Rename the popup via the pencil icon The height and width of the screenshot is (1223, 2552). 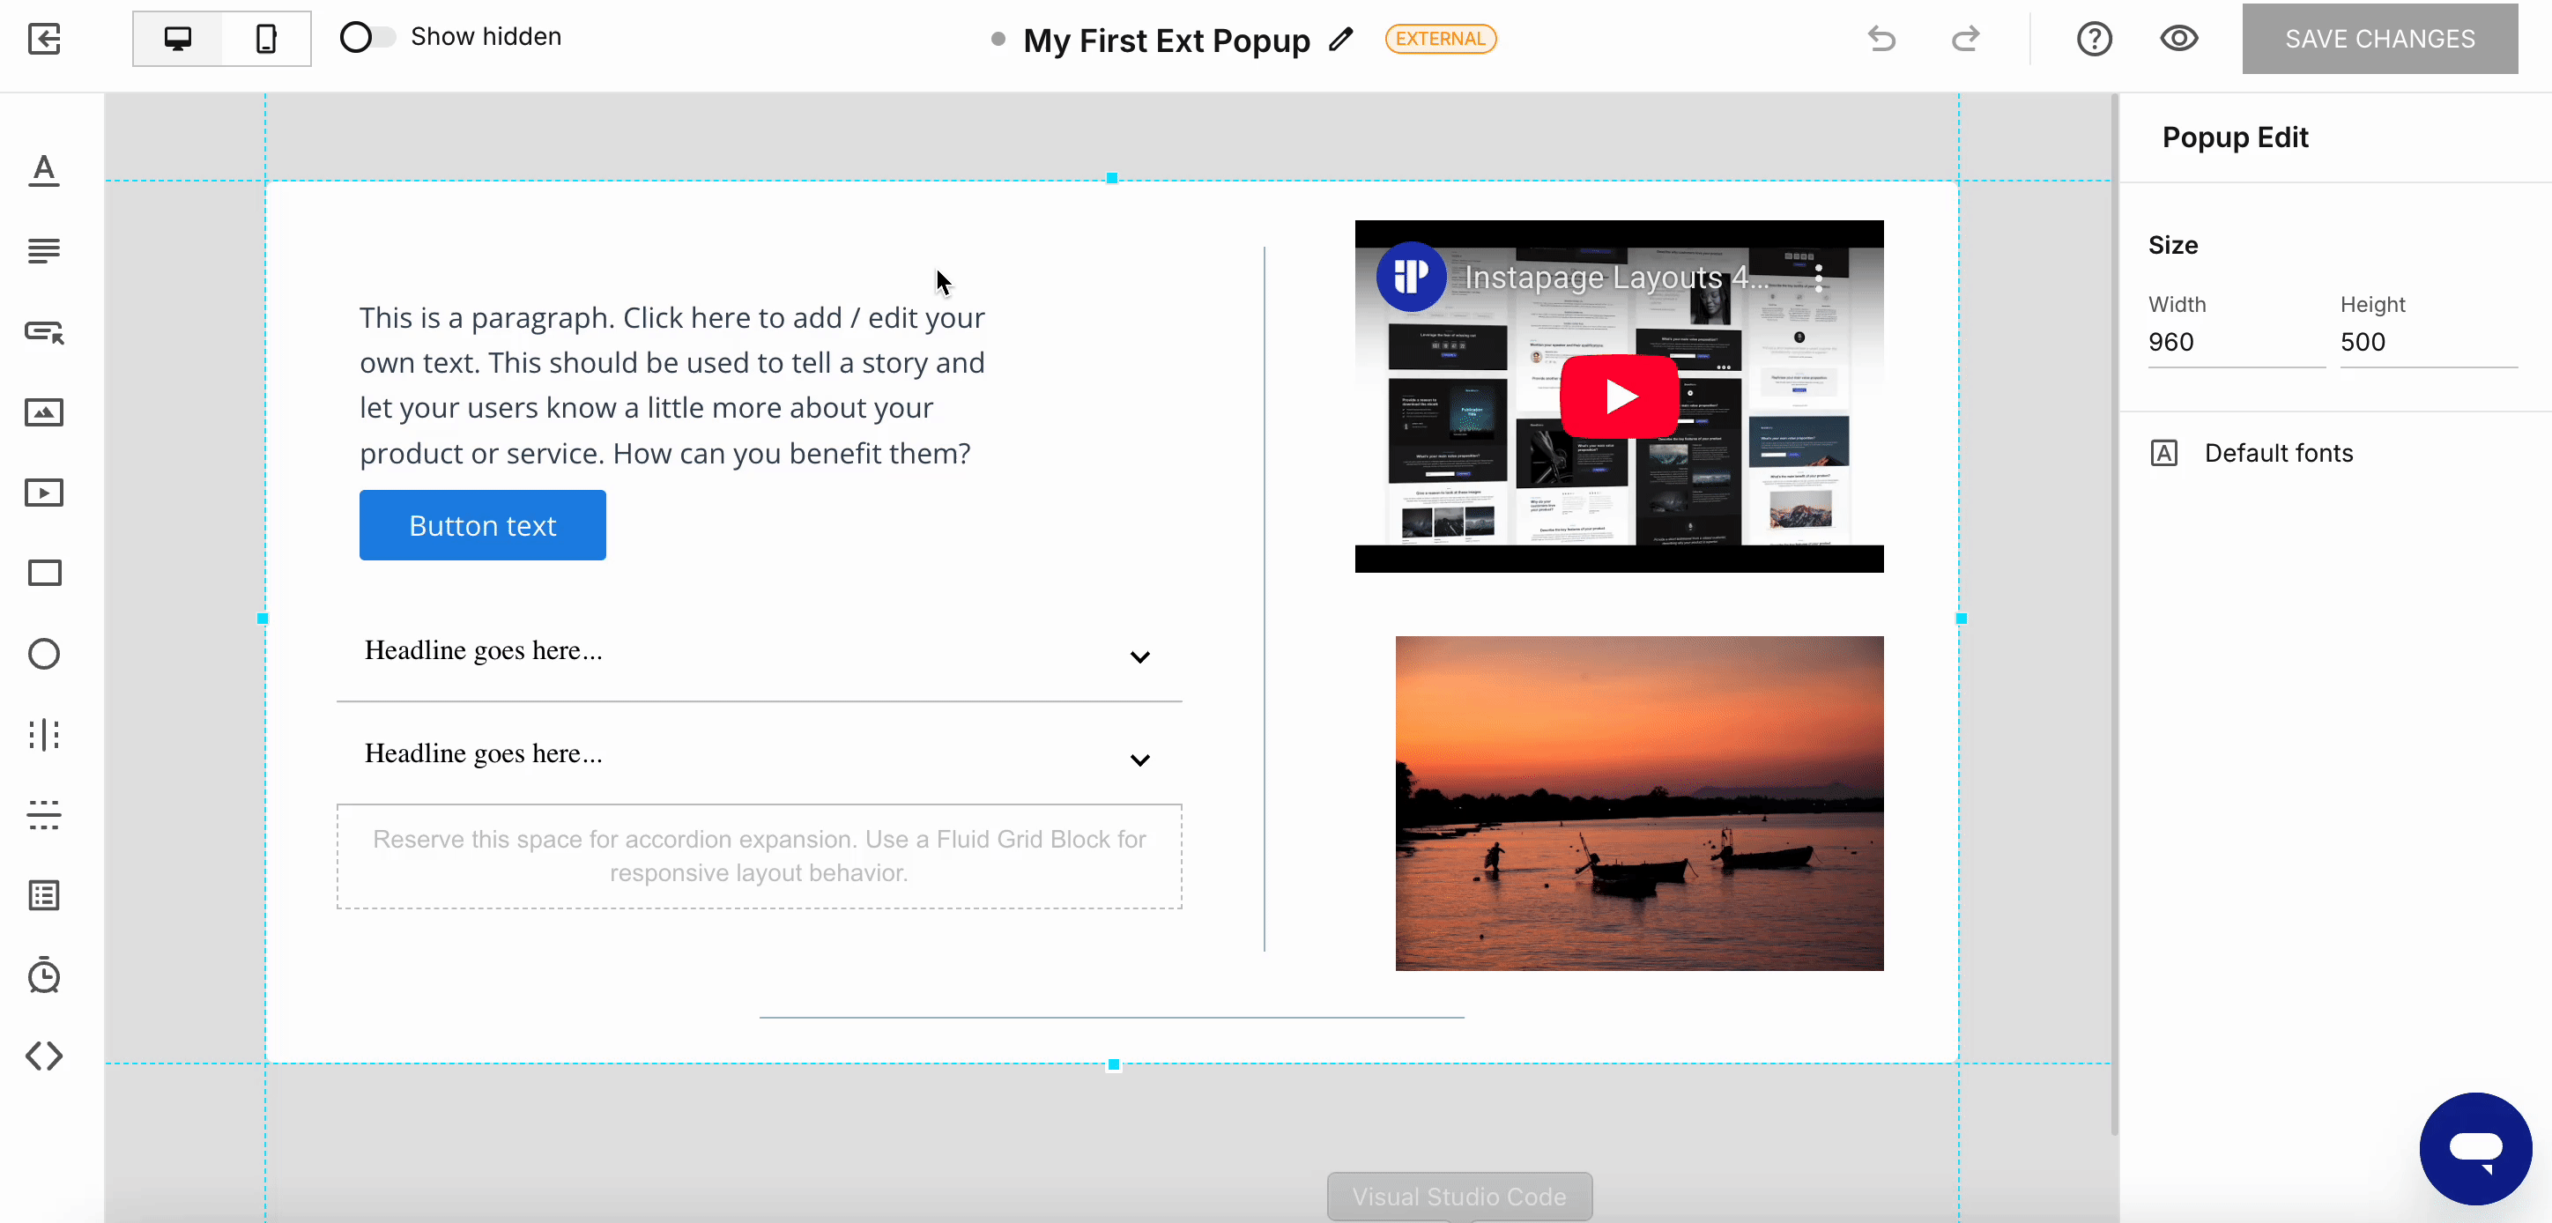(x=1342, y=41)
